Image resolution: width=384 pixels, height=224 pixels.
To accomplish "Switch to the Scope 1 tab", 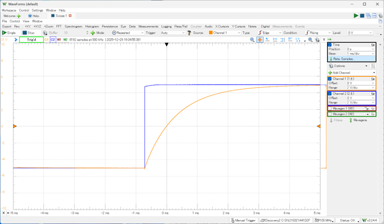I will [61, 16].
